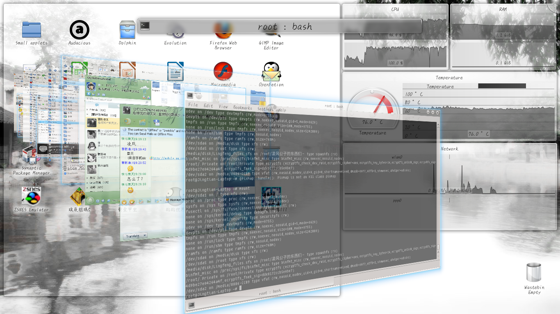Click the ppp0 network graph
Screen dimensions: 560x314
click(x=449, y=213)
